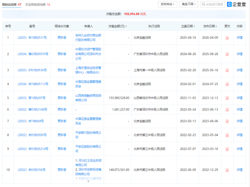Open PDF original for case 京74执94号
Screen dimensions: 250x187
tap(227, 121)
